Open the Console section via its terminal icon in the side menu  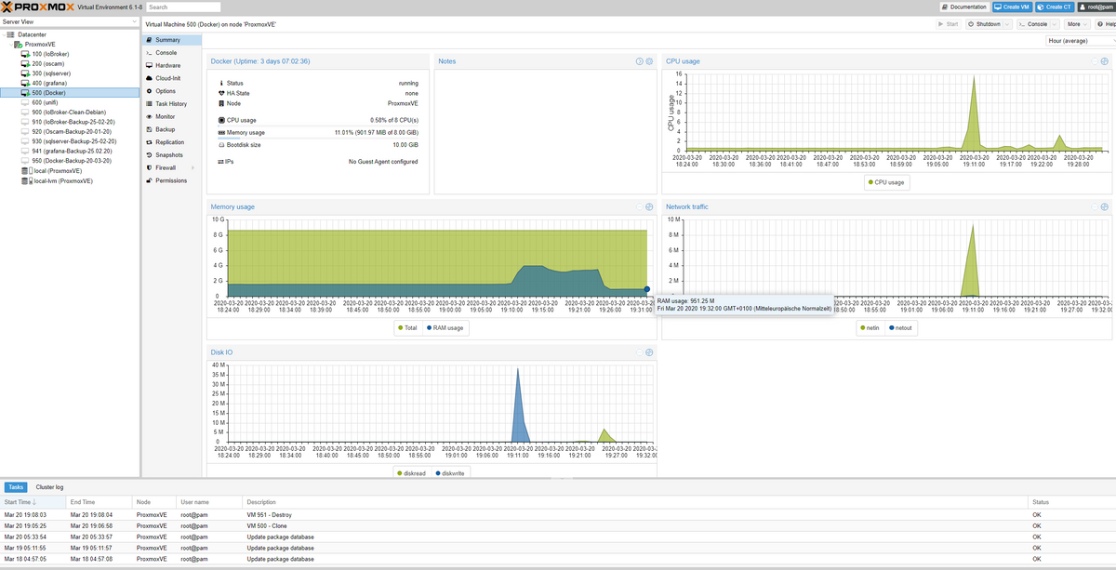(x=148, y=53)
